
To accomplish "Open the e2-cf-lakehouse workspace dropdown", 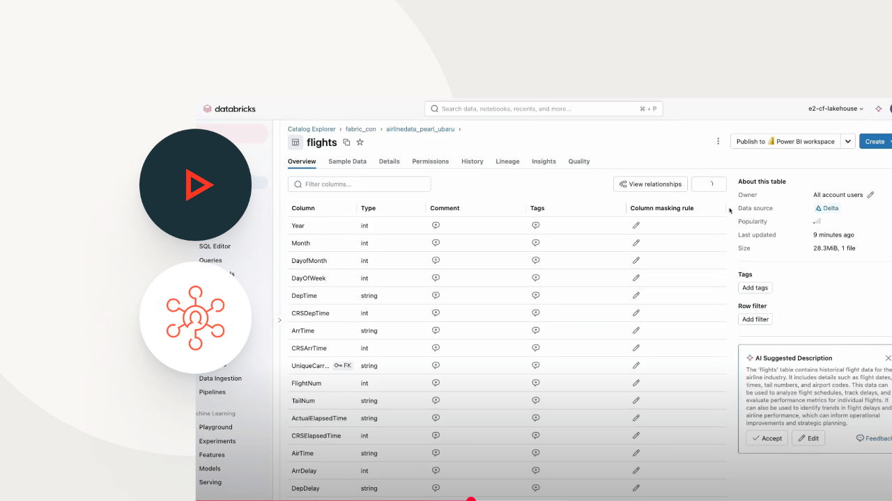I will [x=836, y=109].
